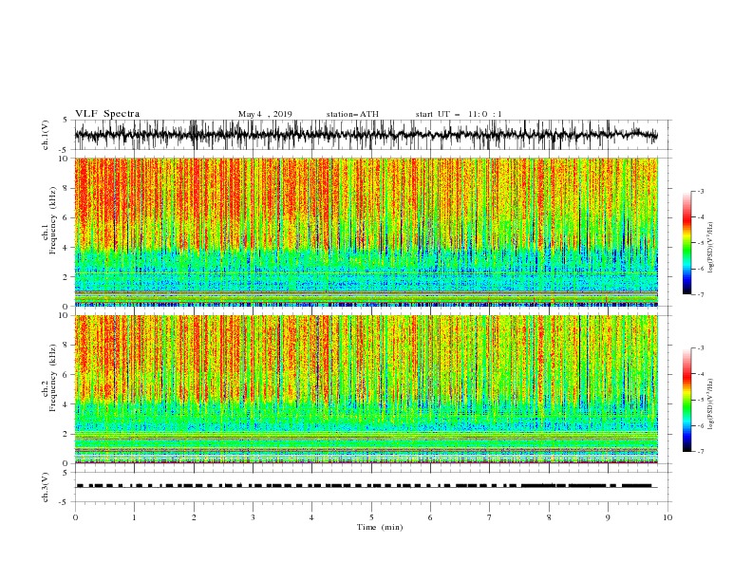
Task: Click inside the ch.1 spectrogram panel
Action: [367, 232]
